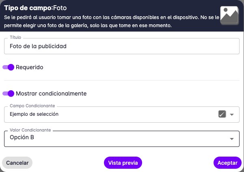Click the checkbox icon in Campo Condicionante
The height and width of the screenshot is (172, 244).
click(x=222, y=114)
